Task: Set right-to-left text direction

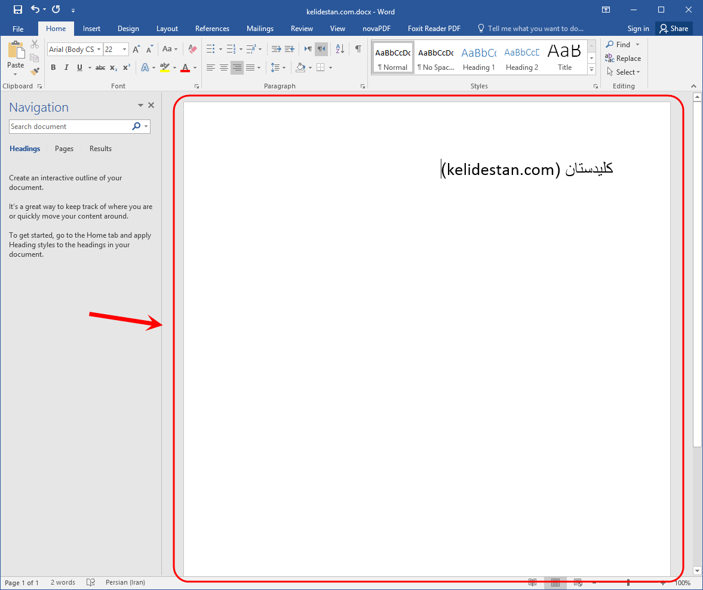Action: pyautogui.click(x=321, y=49)
